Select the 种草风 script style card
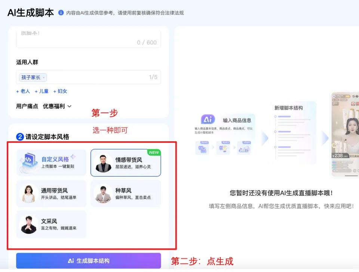Screen dimensions: 359x272 coord(127,193)
